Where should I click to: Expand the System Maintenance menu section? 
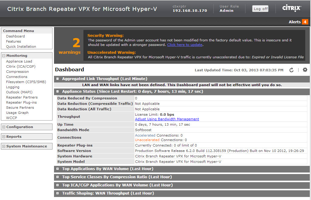(x=4, y=146)
